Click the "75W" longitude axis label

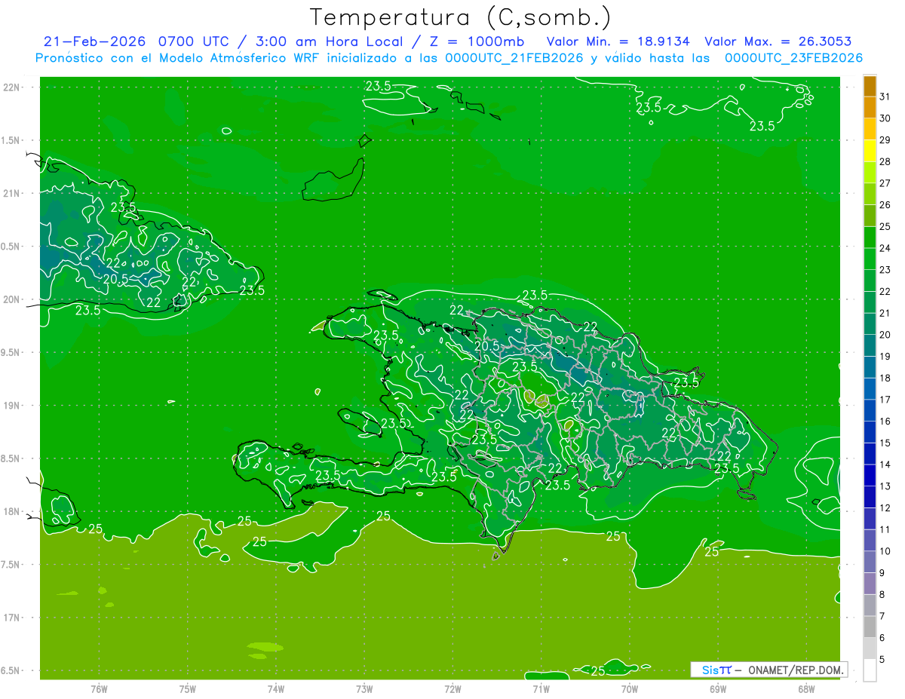(x=188, y=689)
